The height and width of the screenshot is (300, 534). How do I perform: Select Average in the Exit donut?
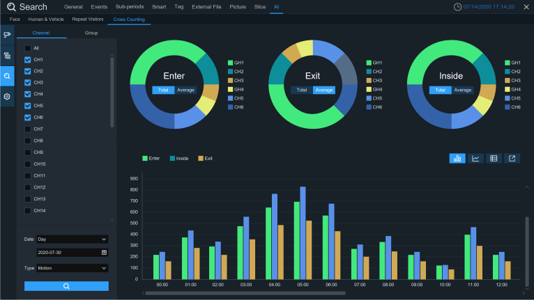point(324,90)
